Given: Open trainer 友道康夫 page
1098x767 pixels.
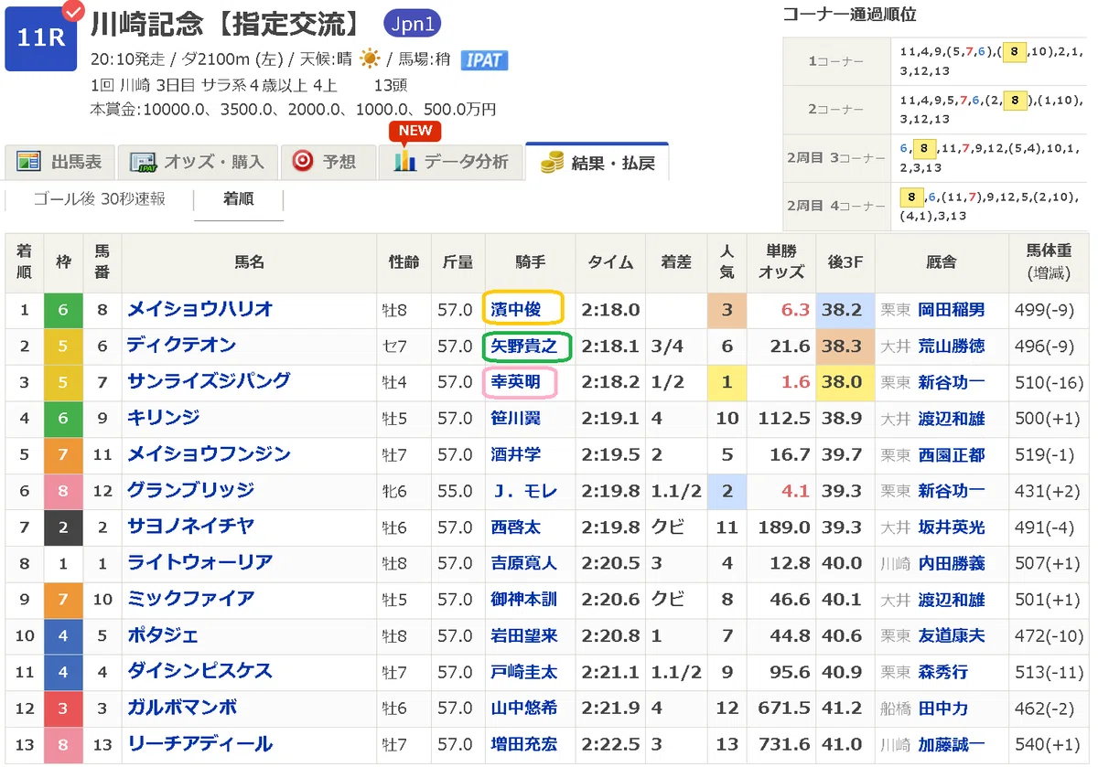Looking at the screenshot, I should (952, 636).
